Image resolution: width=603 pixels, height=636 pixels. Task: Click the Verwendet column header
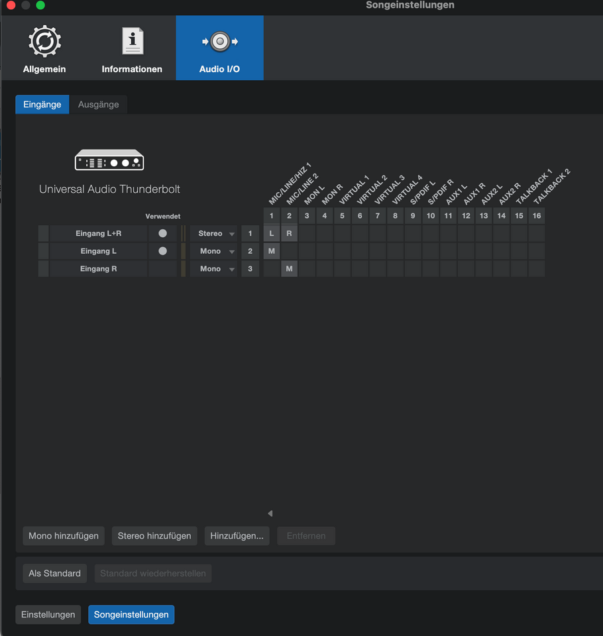click(x=163, y=216)
